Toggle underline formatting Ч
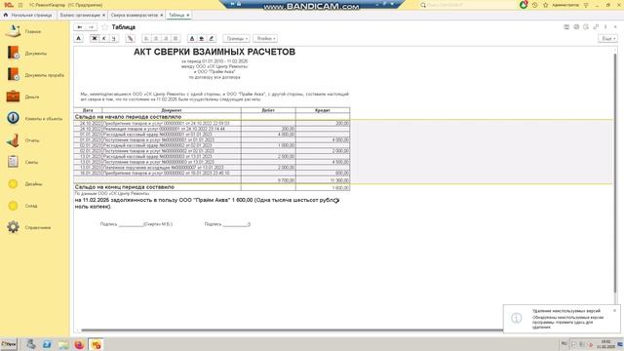This screenshot has width=624, height=351. tap(114, 39)
